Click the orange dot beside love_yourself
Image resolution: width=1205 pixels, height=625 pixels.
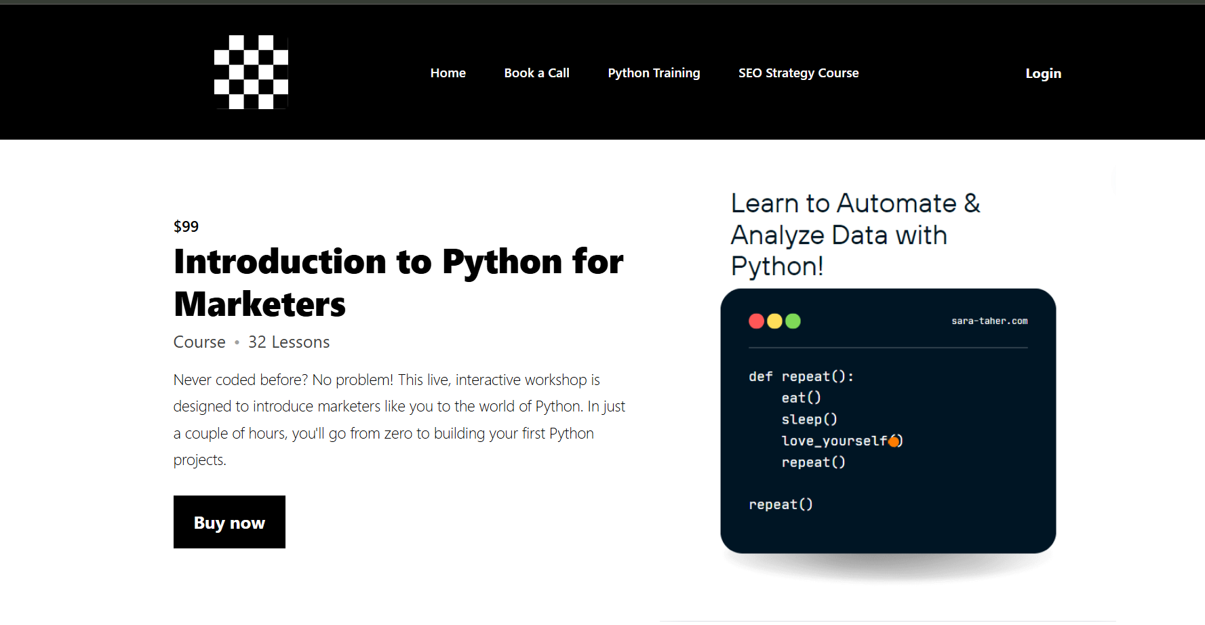(x=894, y=441)
